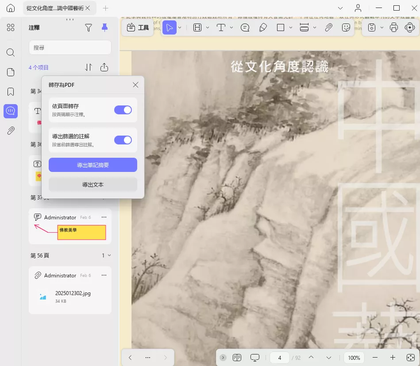The width and height of the screenshot is (420, 366).
Task: Open the search panel in left sidebar
Action: 11,52
